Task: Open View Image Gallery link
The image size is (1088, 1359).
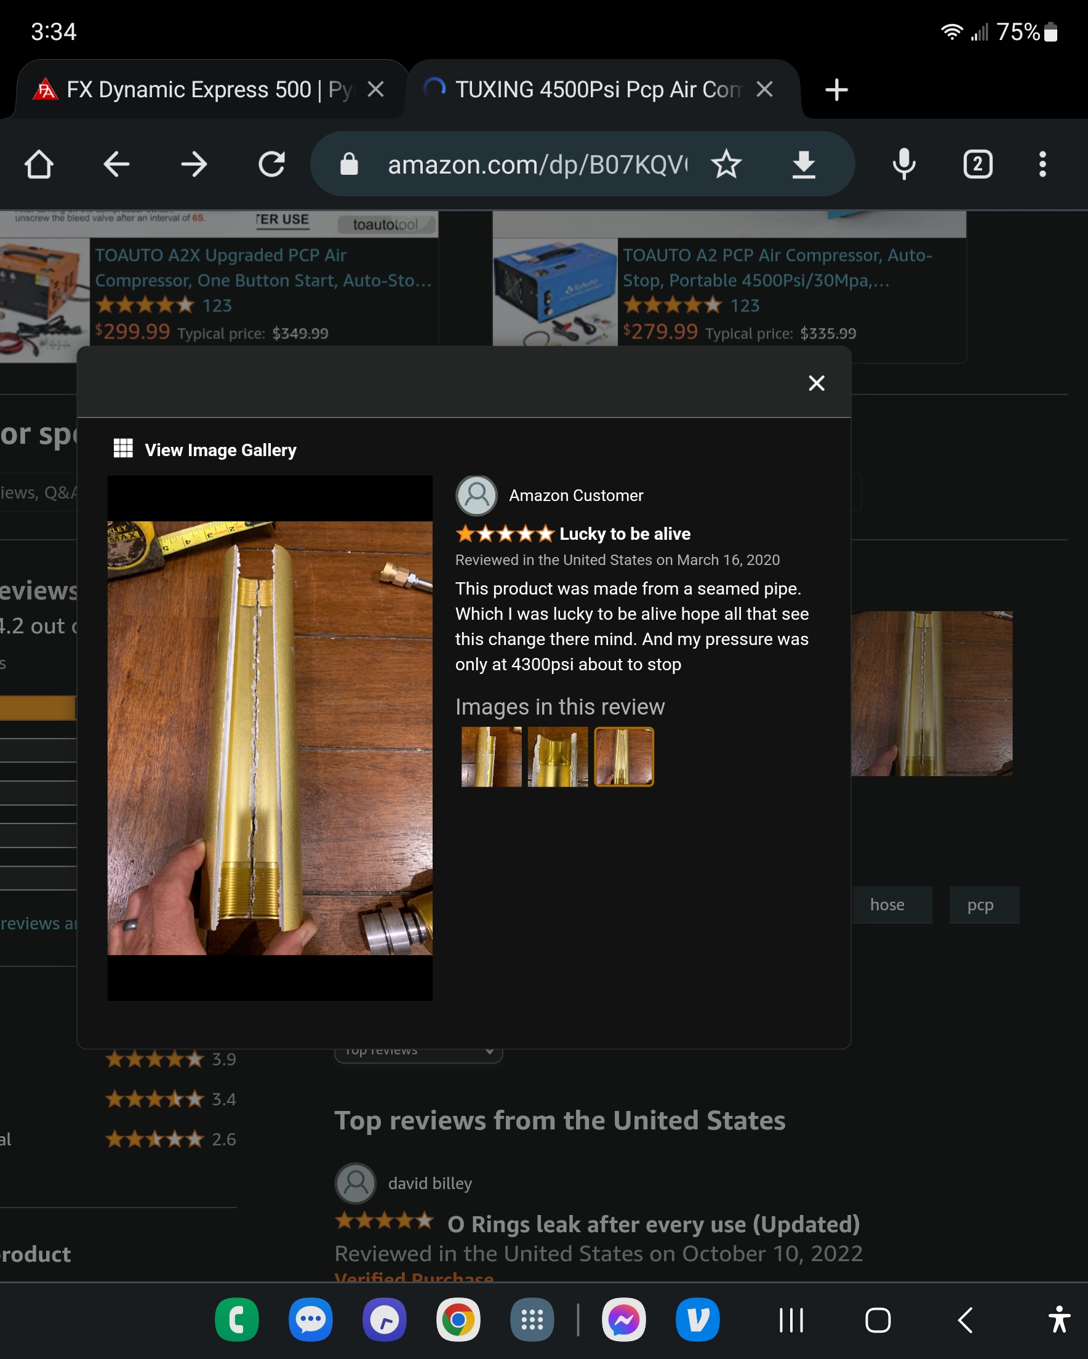Action: click(x=220, y=450)
